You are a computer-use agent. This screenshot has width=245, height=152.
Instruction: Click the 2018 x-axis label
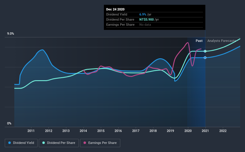(x=153, y=131)
